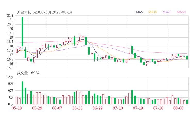191x114 pixels.
Task: Click the 08-08 date label
Action: coord(178,108)
